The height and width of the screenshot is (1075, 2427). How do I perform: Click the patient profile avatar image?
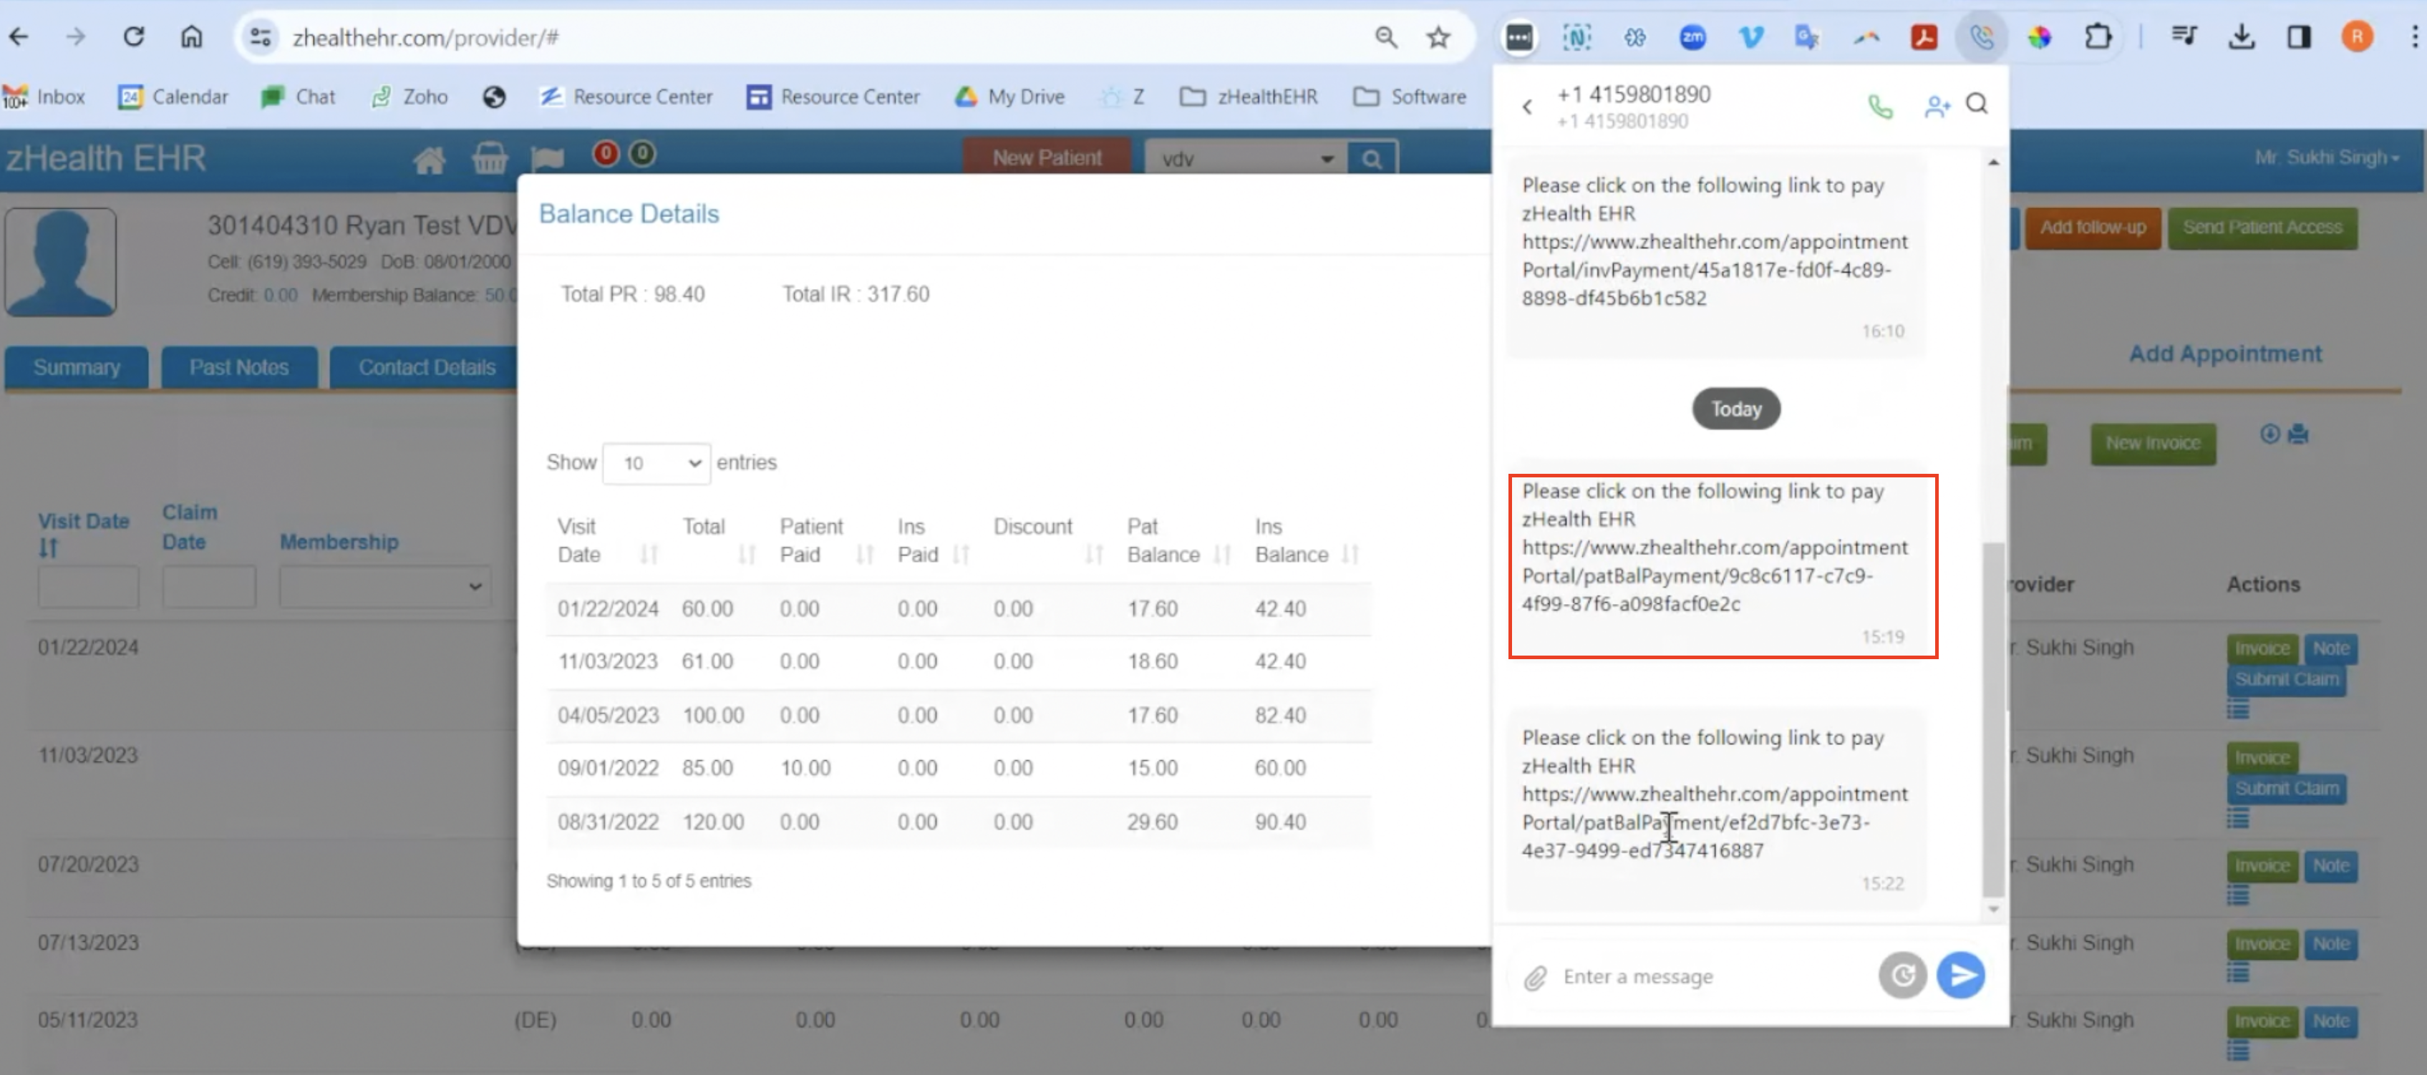tap(60, 262)
